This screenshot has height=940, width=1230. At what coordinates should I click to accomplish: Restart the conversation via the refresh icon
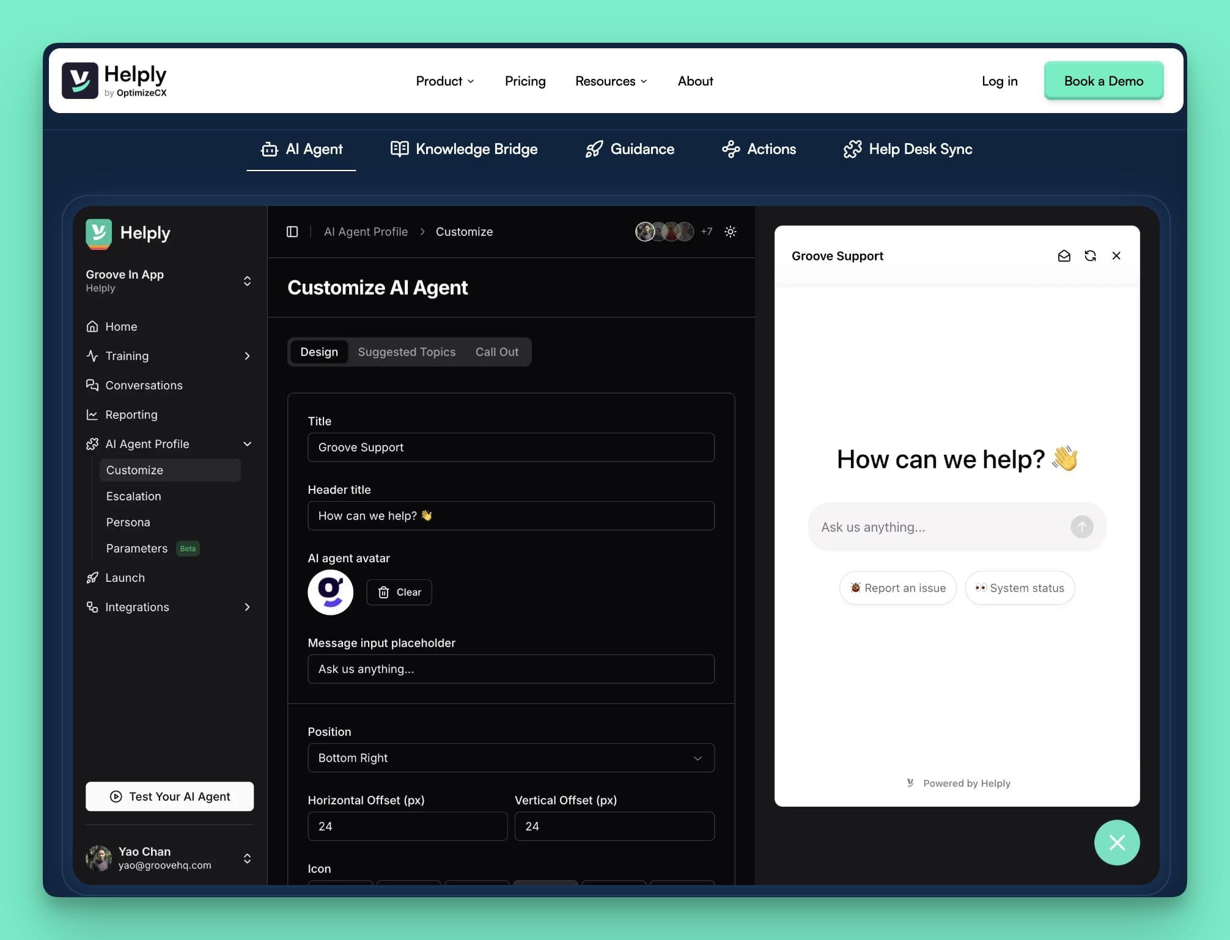tap(1091, 255)
